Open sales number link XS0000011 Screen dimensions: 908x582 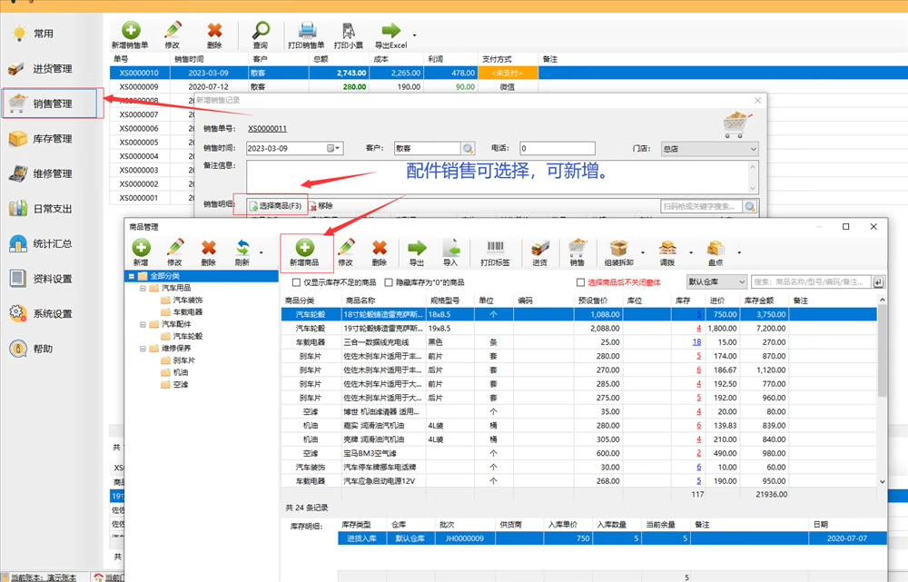(x=268, y=129)
